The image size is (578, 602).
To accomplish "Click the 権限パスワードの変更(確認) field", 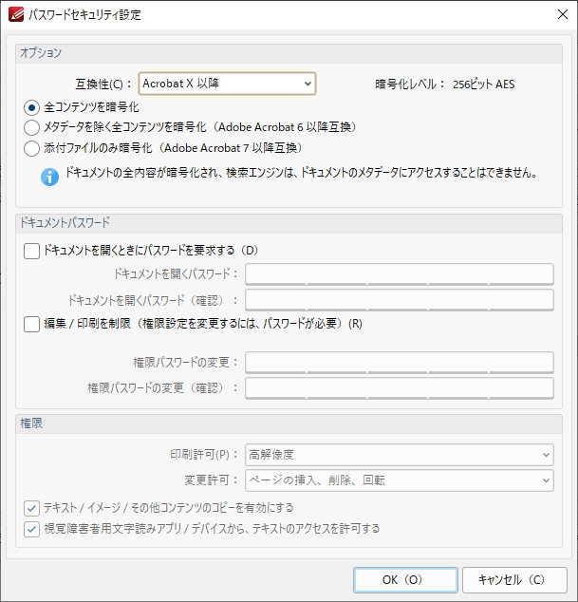I will (400, 387).
